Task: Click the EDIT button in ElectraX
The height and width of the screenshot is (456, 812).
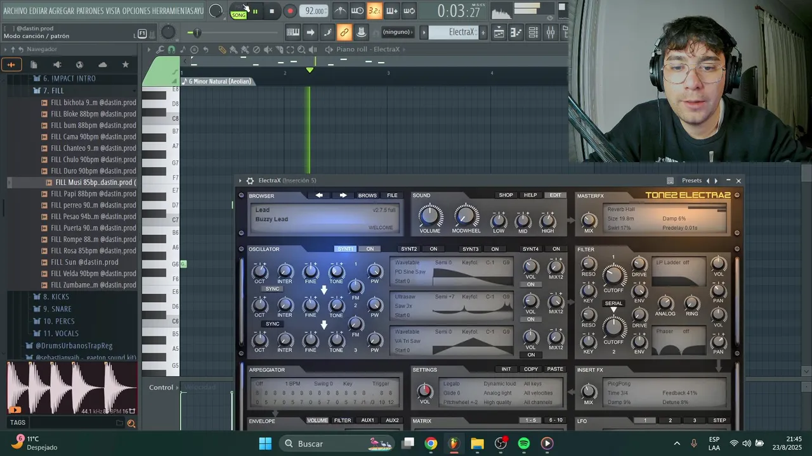Action: coord(555,195)
